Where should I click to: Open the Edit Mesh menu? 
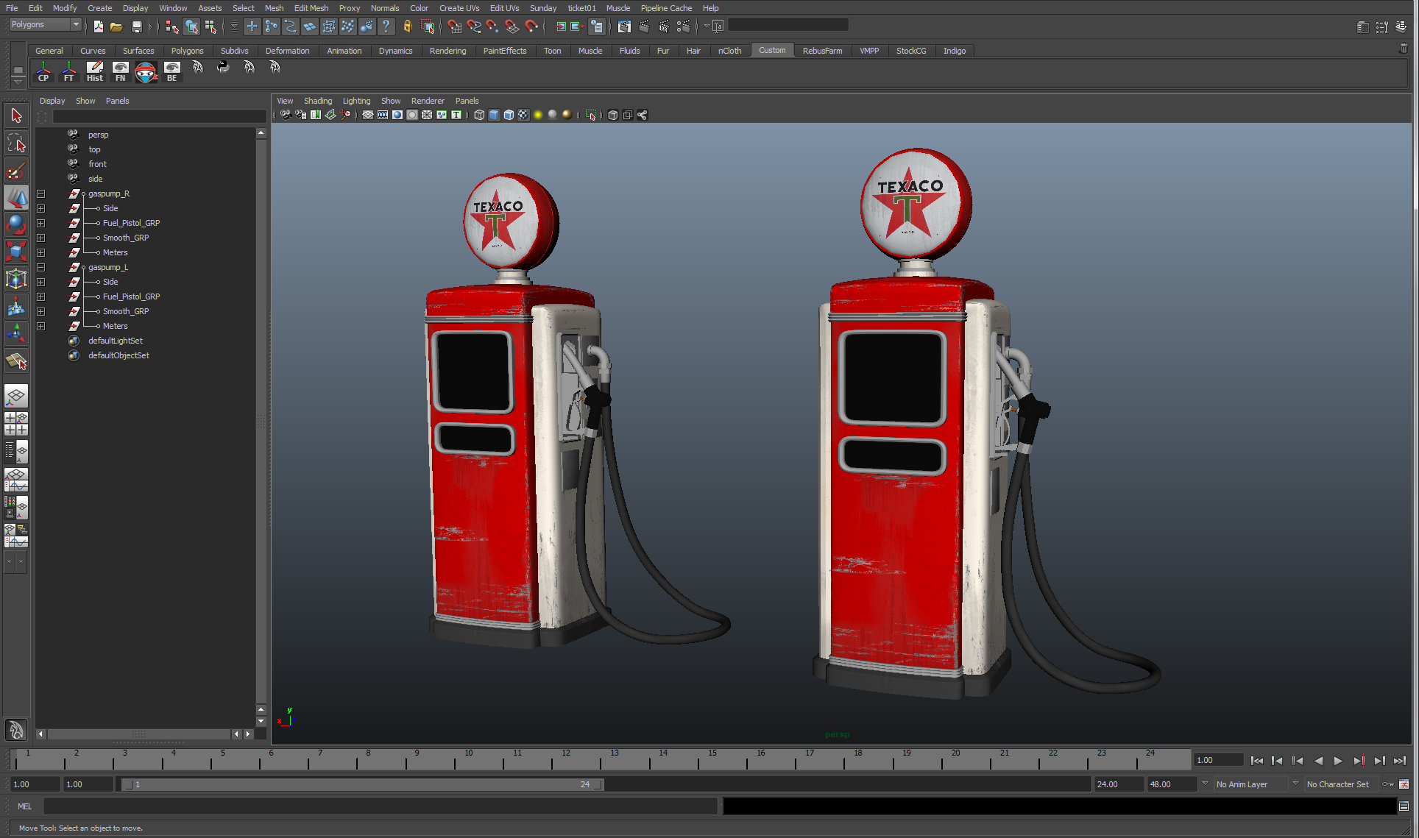311,8
